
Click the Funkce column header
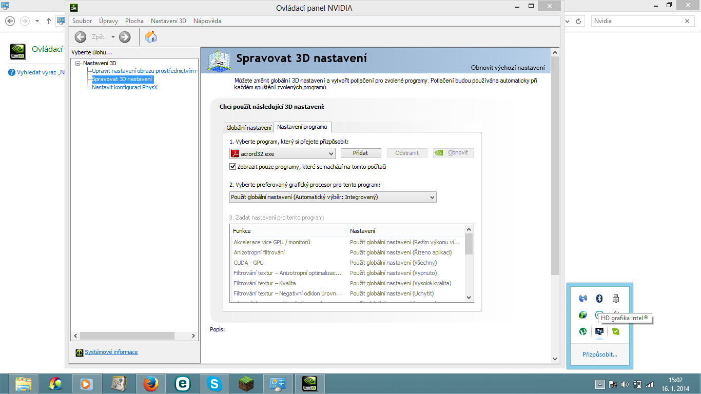tap(289, 231)
